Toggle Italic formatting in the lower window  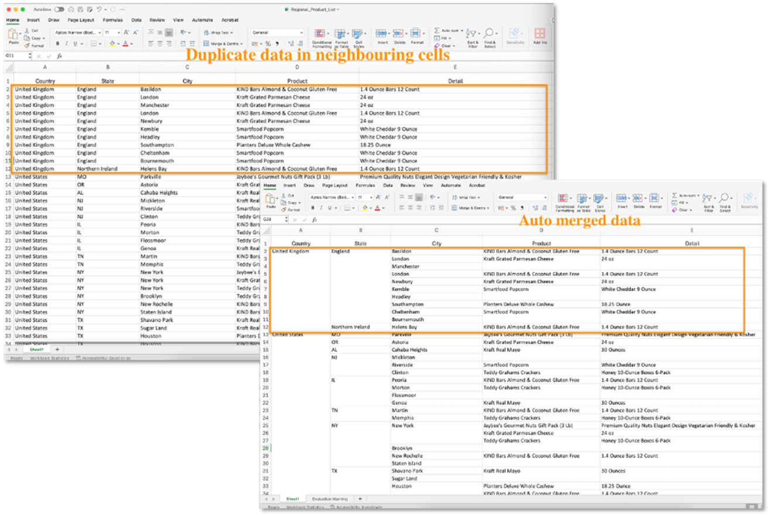(321, 208)
